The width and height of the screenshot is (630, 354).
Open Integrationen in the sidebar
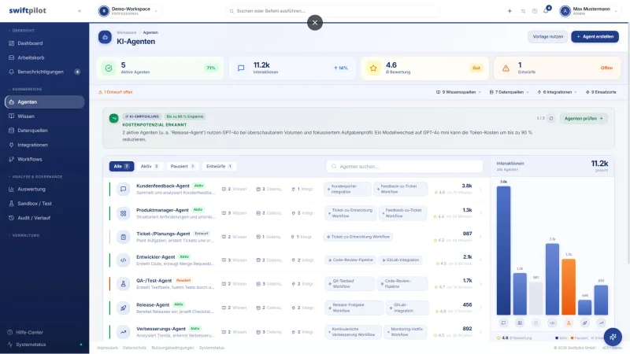pyautogui.click(x=45, y=145)
